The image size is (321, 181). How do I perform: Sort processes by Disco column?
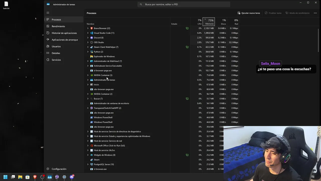click(x=221, y=22)
